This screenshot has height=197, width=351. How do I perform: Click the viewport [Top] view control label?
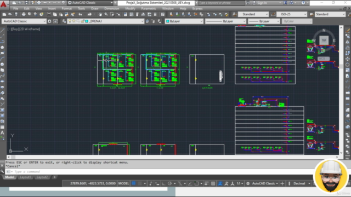coord(15,29)
